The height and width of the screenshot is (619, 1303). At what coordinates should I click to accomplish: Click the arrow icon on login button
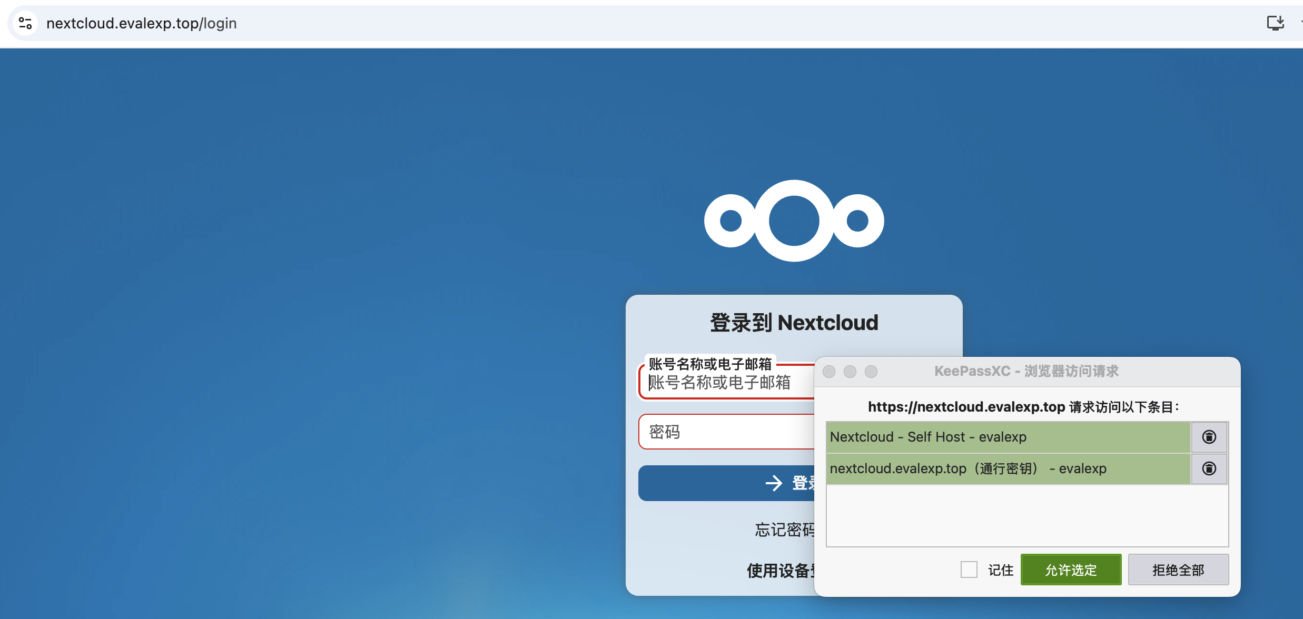click(x=774, y=483)
